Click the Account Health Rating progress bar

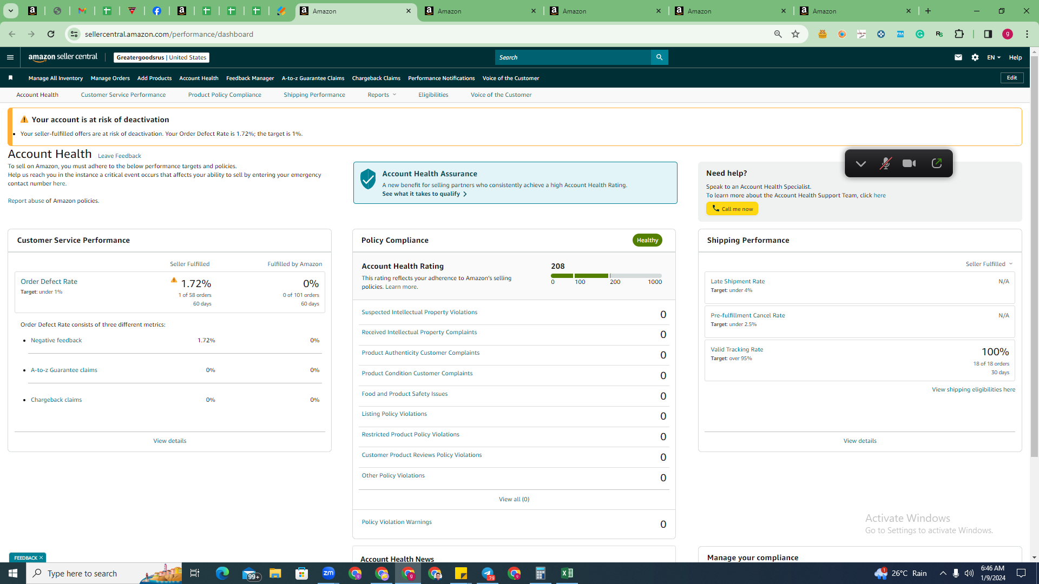click(606, 276)
